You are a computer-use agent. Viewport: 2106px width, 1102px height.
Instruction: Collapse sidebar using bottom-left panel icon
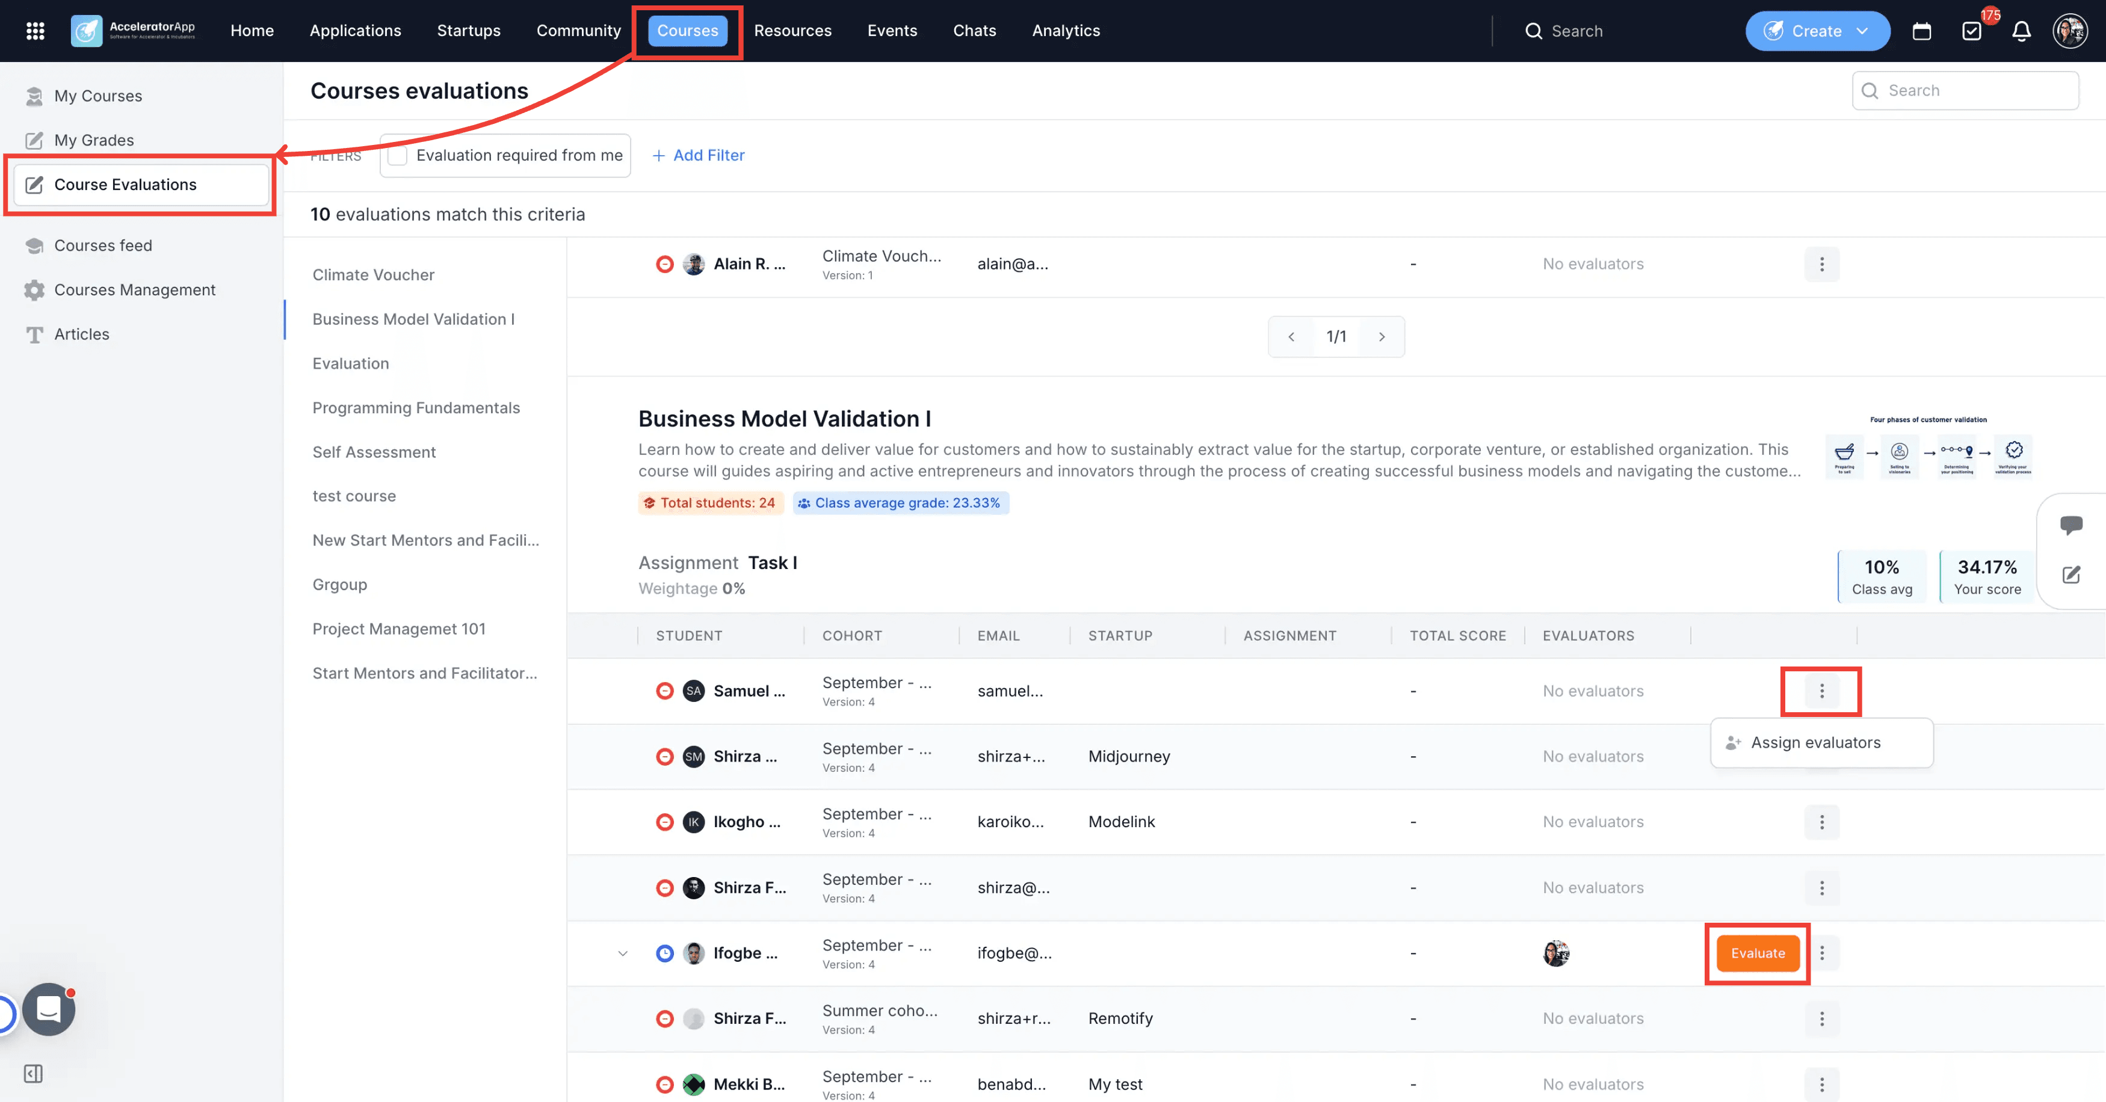point(34,1073)
